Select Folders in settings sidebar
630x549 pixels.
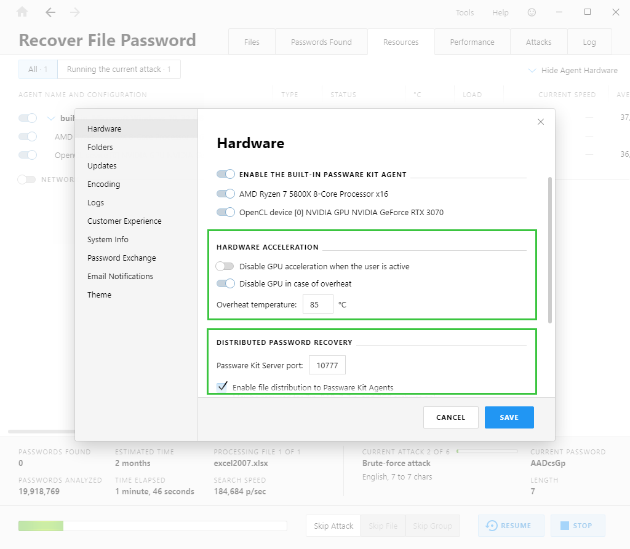tap(136, 147)
